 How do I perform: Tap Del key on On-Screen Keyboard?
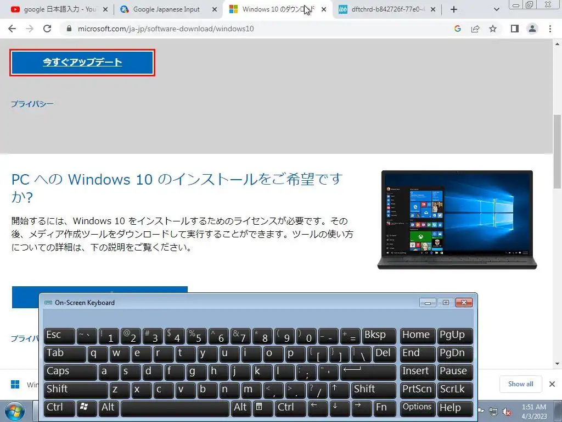pos(385,354)
